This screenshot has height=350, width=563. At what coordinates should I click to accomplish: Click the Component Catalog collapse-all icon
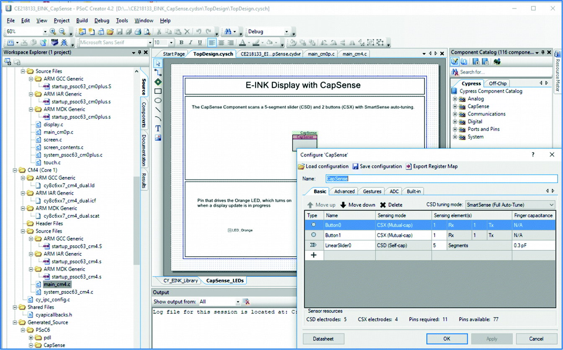(485, 62)
